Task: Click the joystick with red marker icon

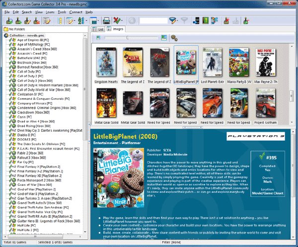Action: [226, 20]
